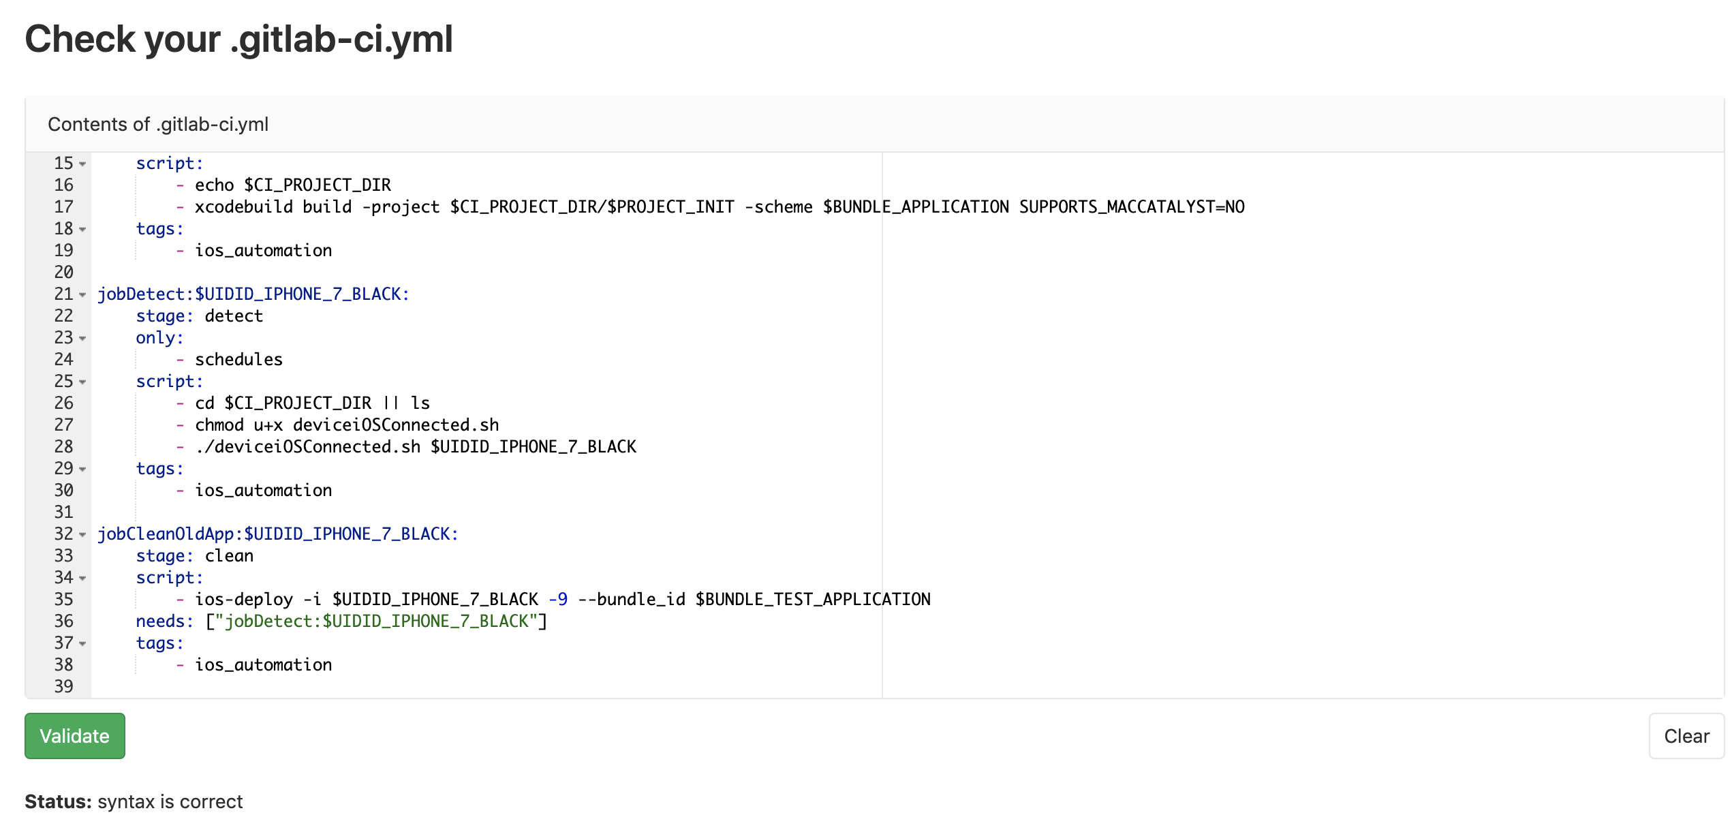Fold the jobCleanOldApp job at line 32
Image resolution: width=1732 pixels, height=830 pixels.
tap(82, 535)
